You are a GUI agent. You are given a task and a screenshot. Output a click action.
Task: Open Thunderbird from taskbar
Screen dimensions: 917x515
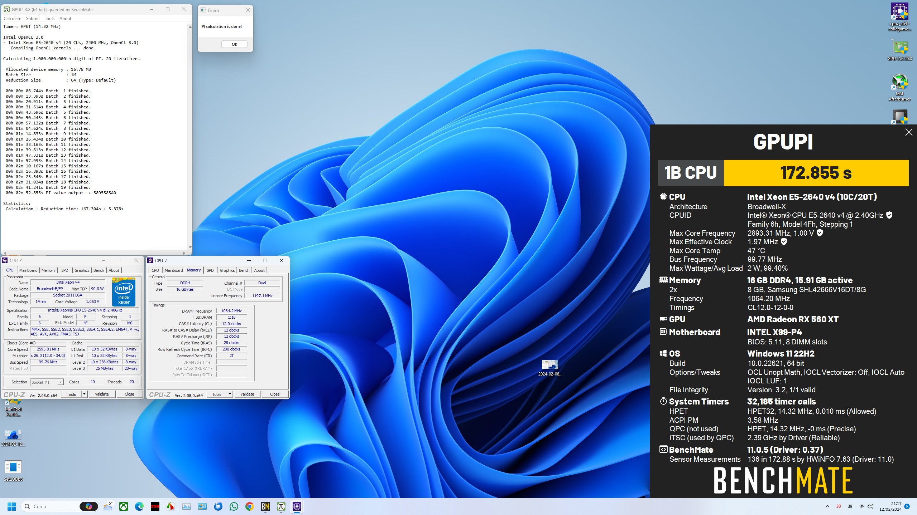coord(218,506)
